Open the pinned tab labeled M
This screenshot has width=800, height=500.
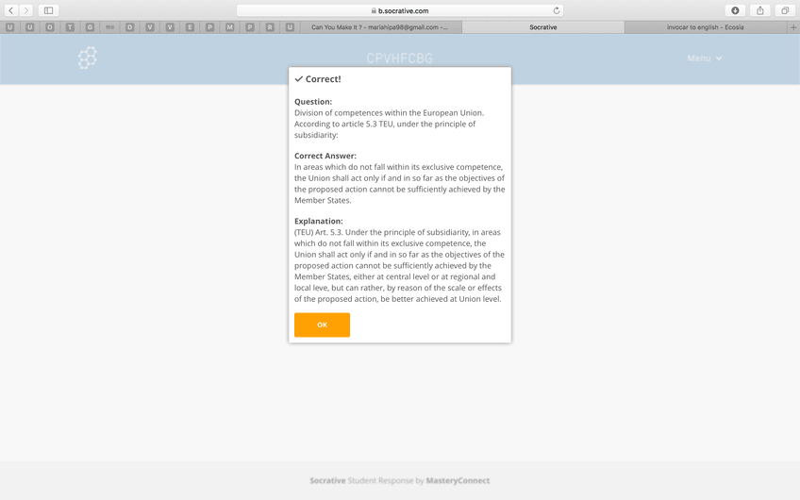(x=229, y=27)
